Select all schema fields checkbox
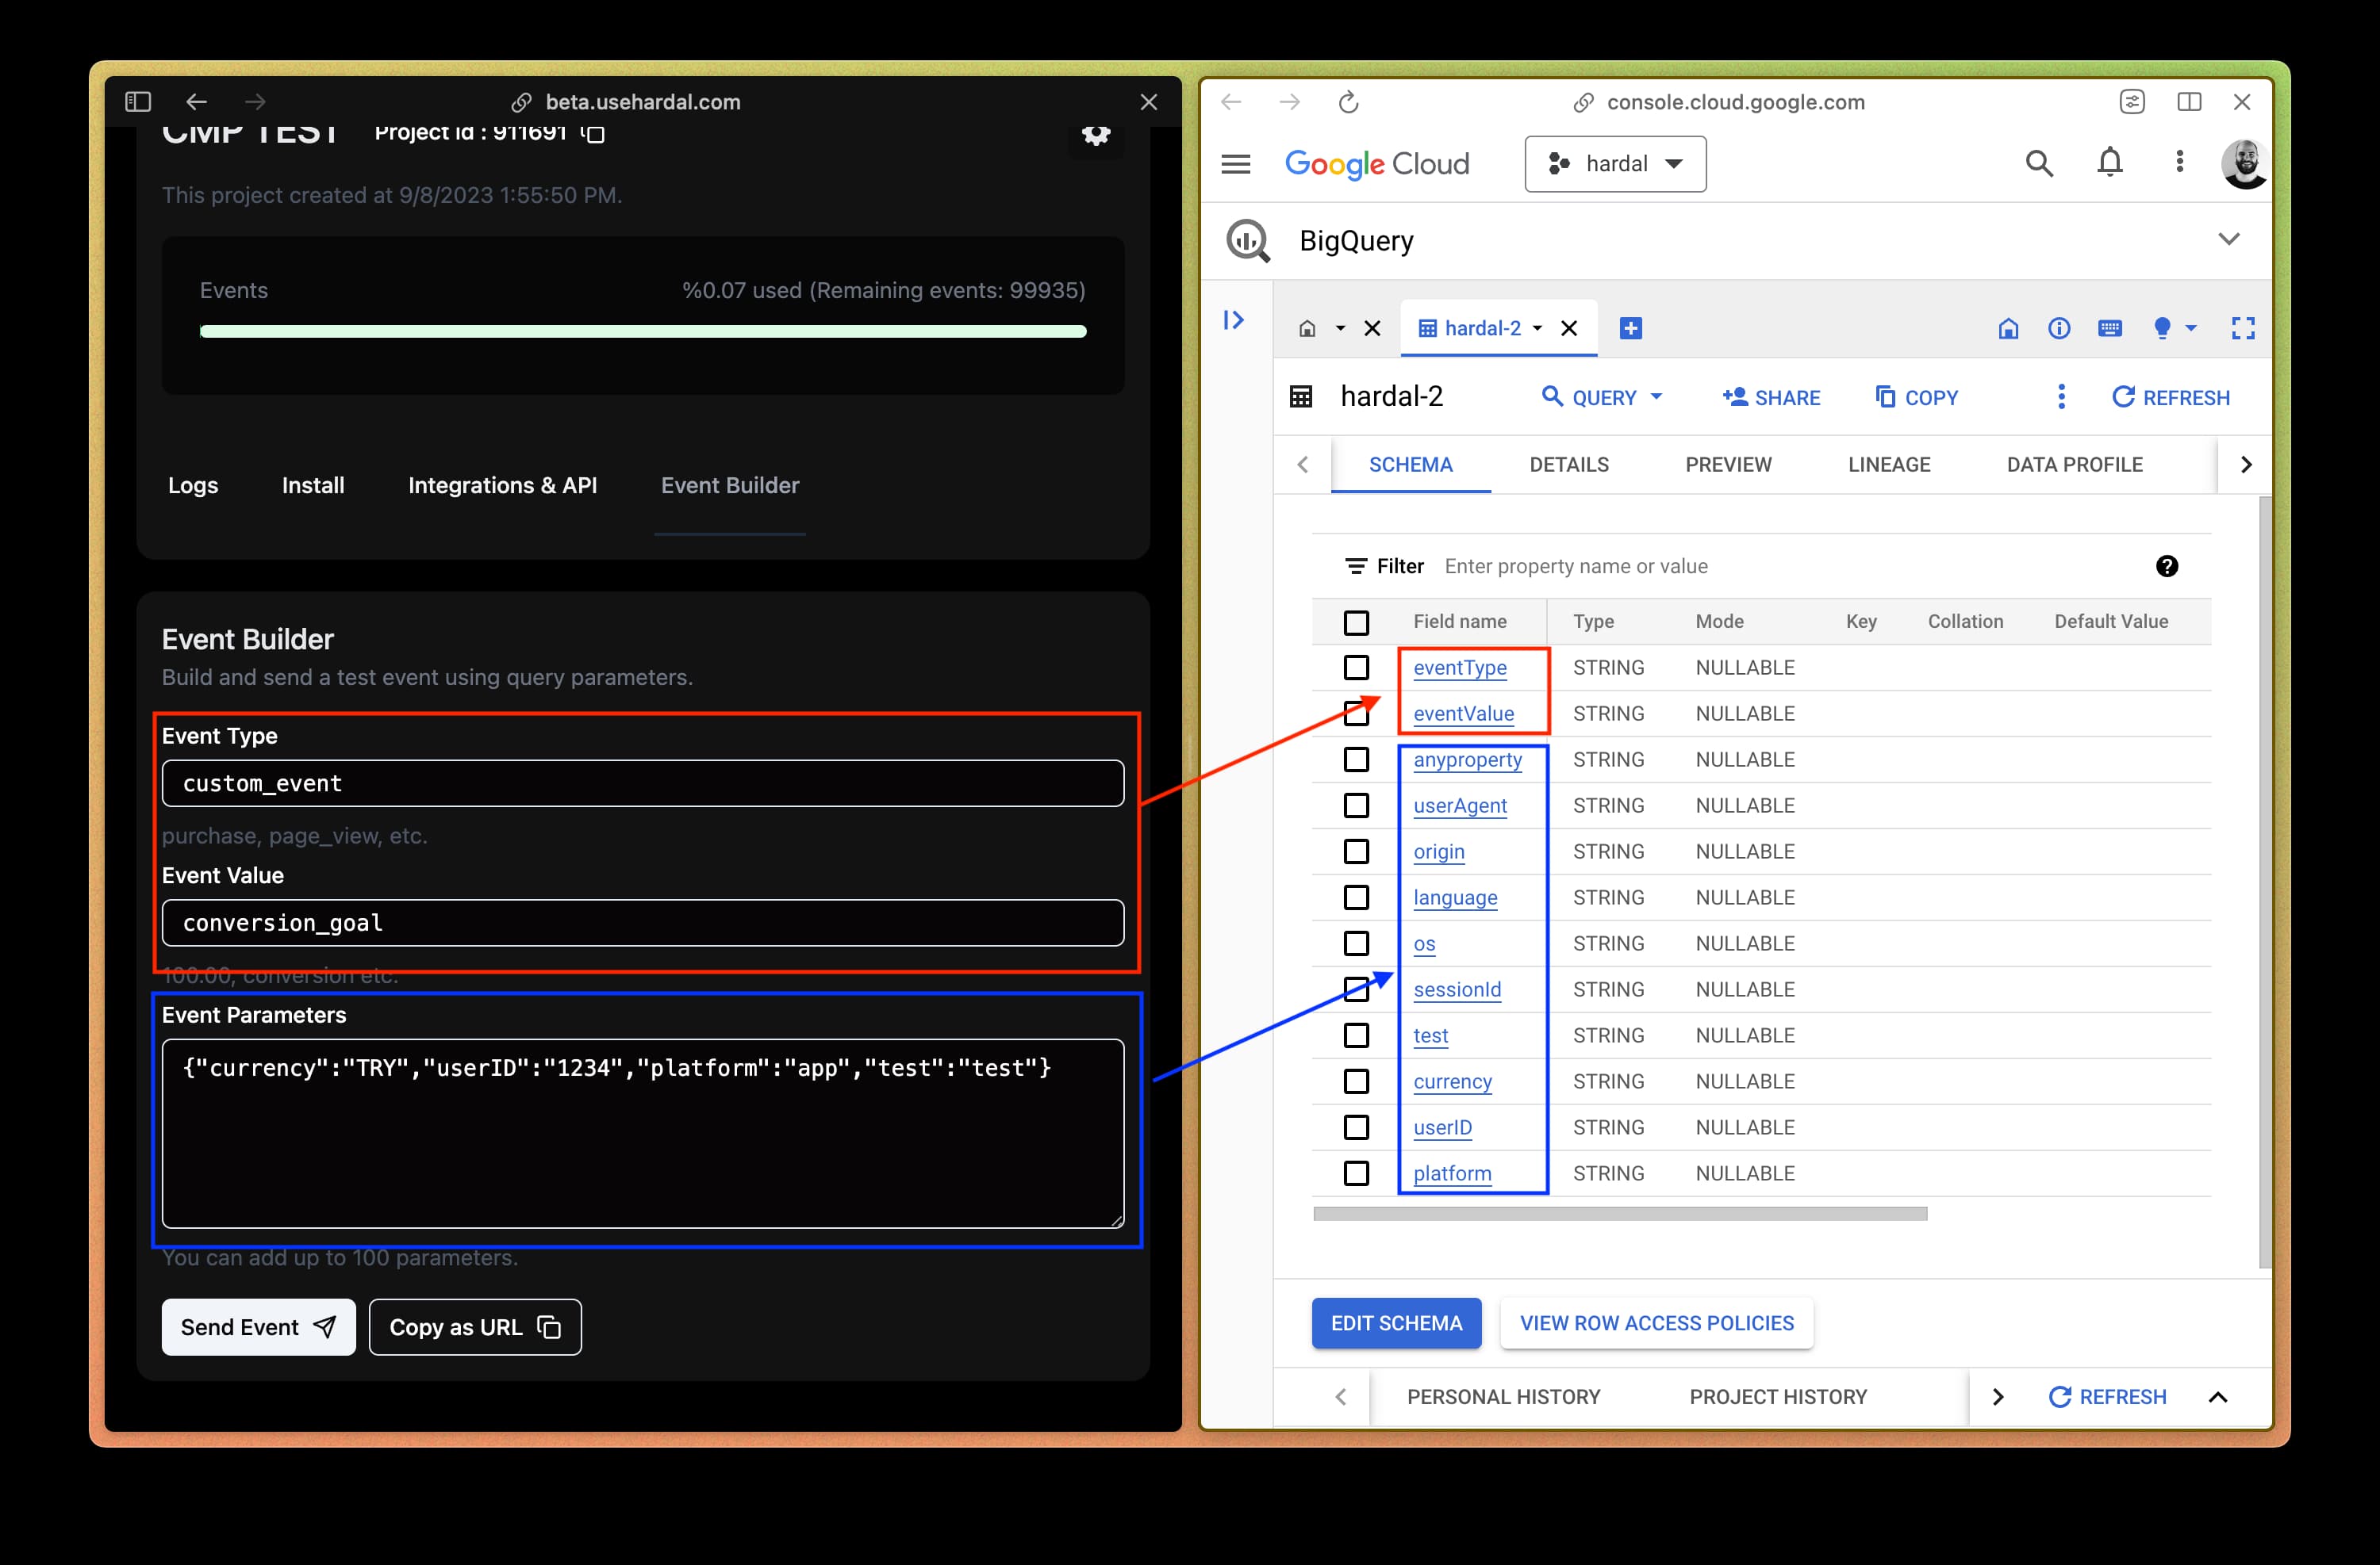The image size is (2380, 1565). pos(1356,622)
